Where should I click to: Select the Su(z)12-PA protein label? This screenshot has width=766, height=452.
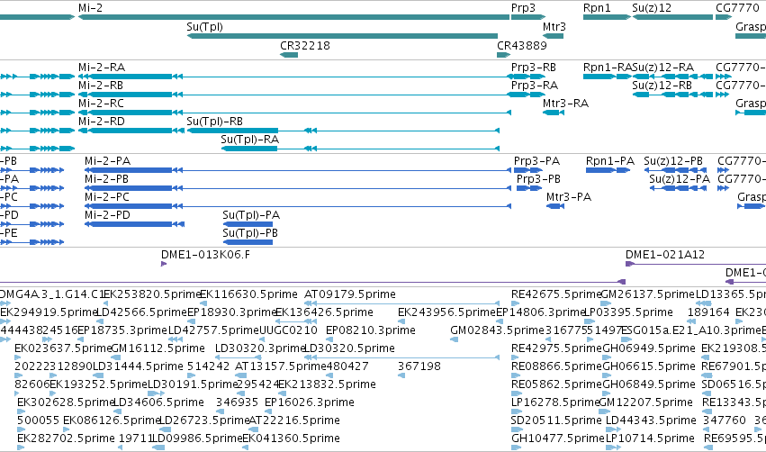tap(680, 179)
